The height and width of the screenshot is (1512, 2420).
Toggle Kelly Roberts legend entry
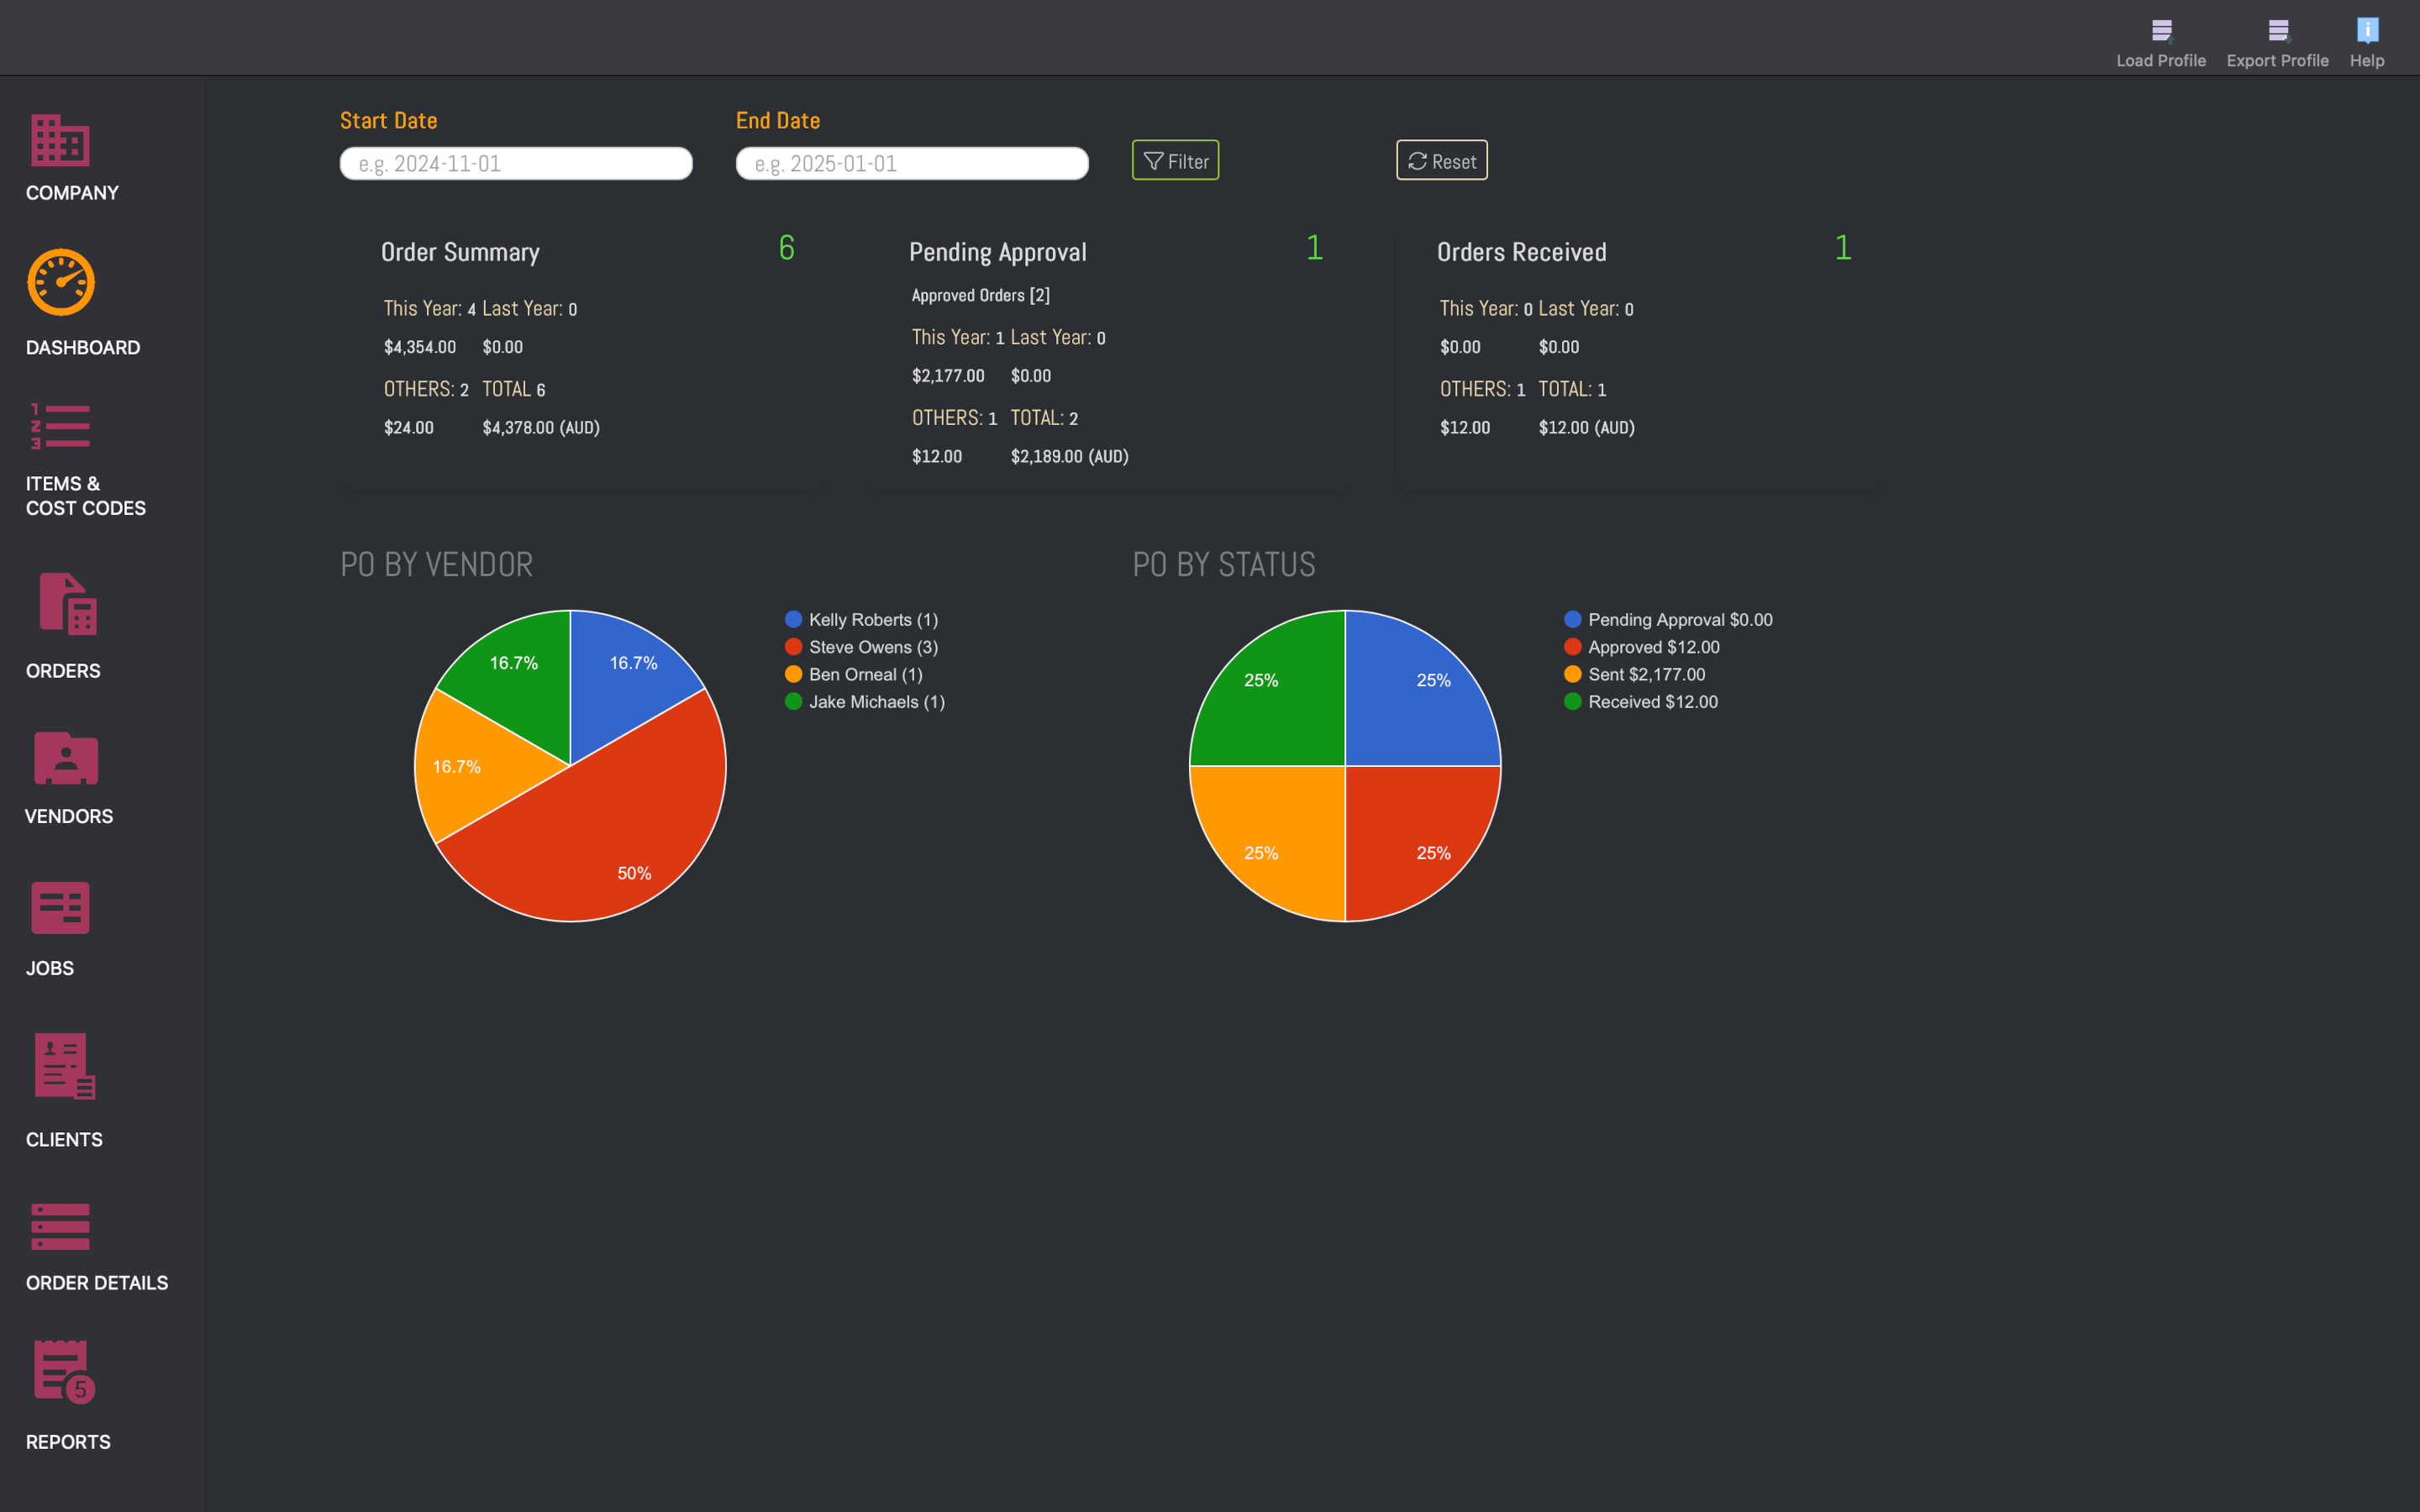872,620
